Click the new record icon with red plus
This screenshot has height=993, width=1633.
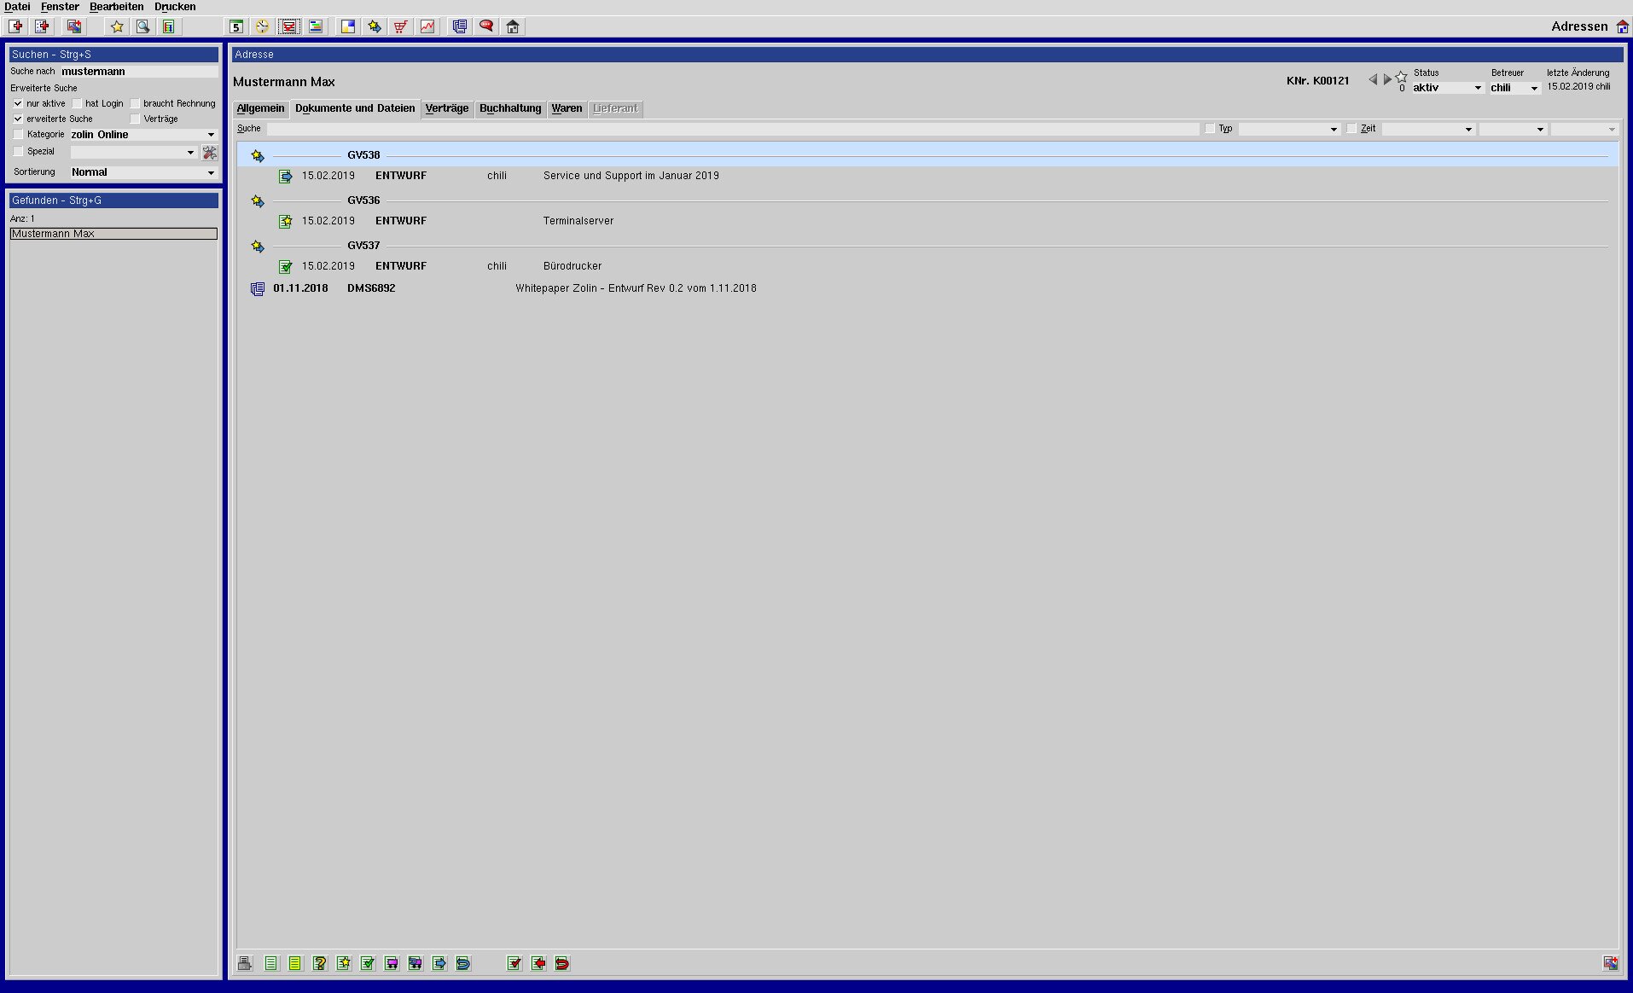coord(15,26)
